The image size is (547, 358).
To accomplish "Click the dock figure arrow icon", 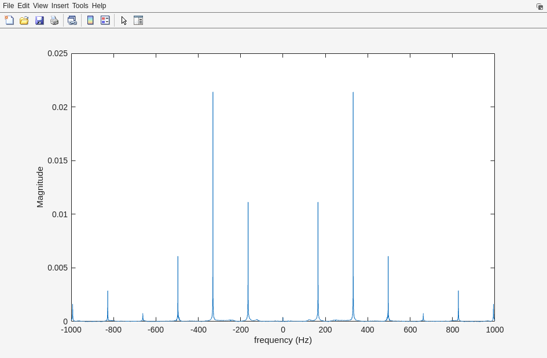I will (539, 6).
